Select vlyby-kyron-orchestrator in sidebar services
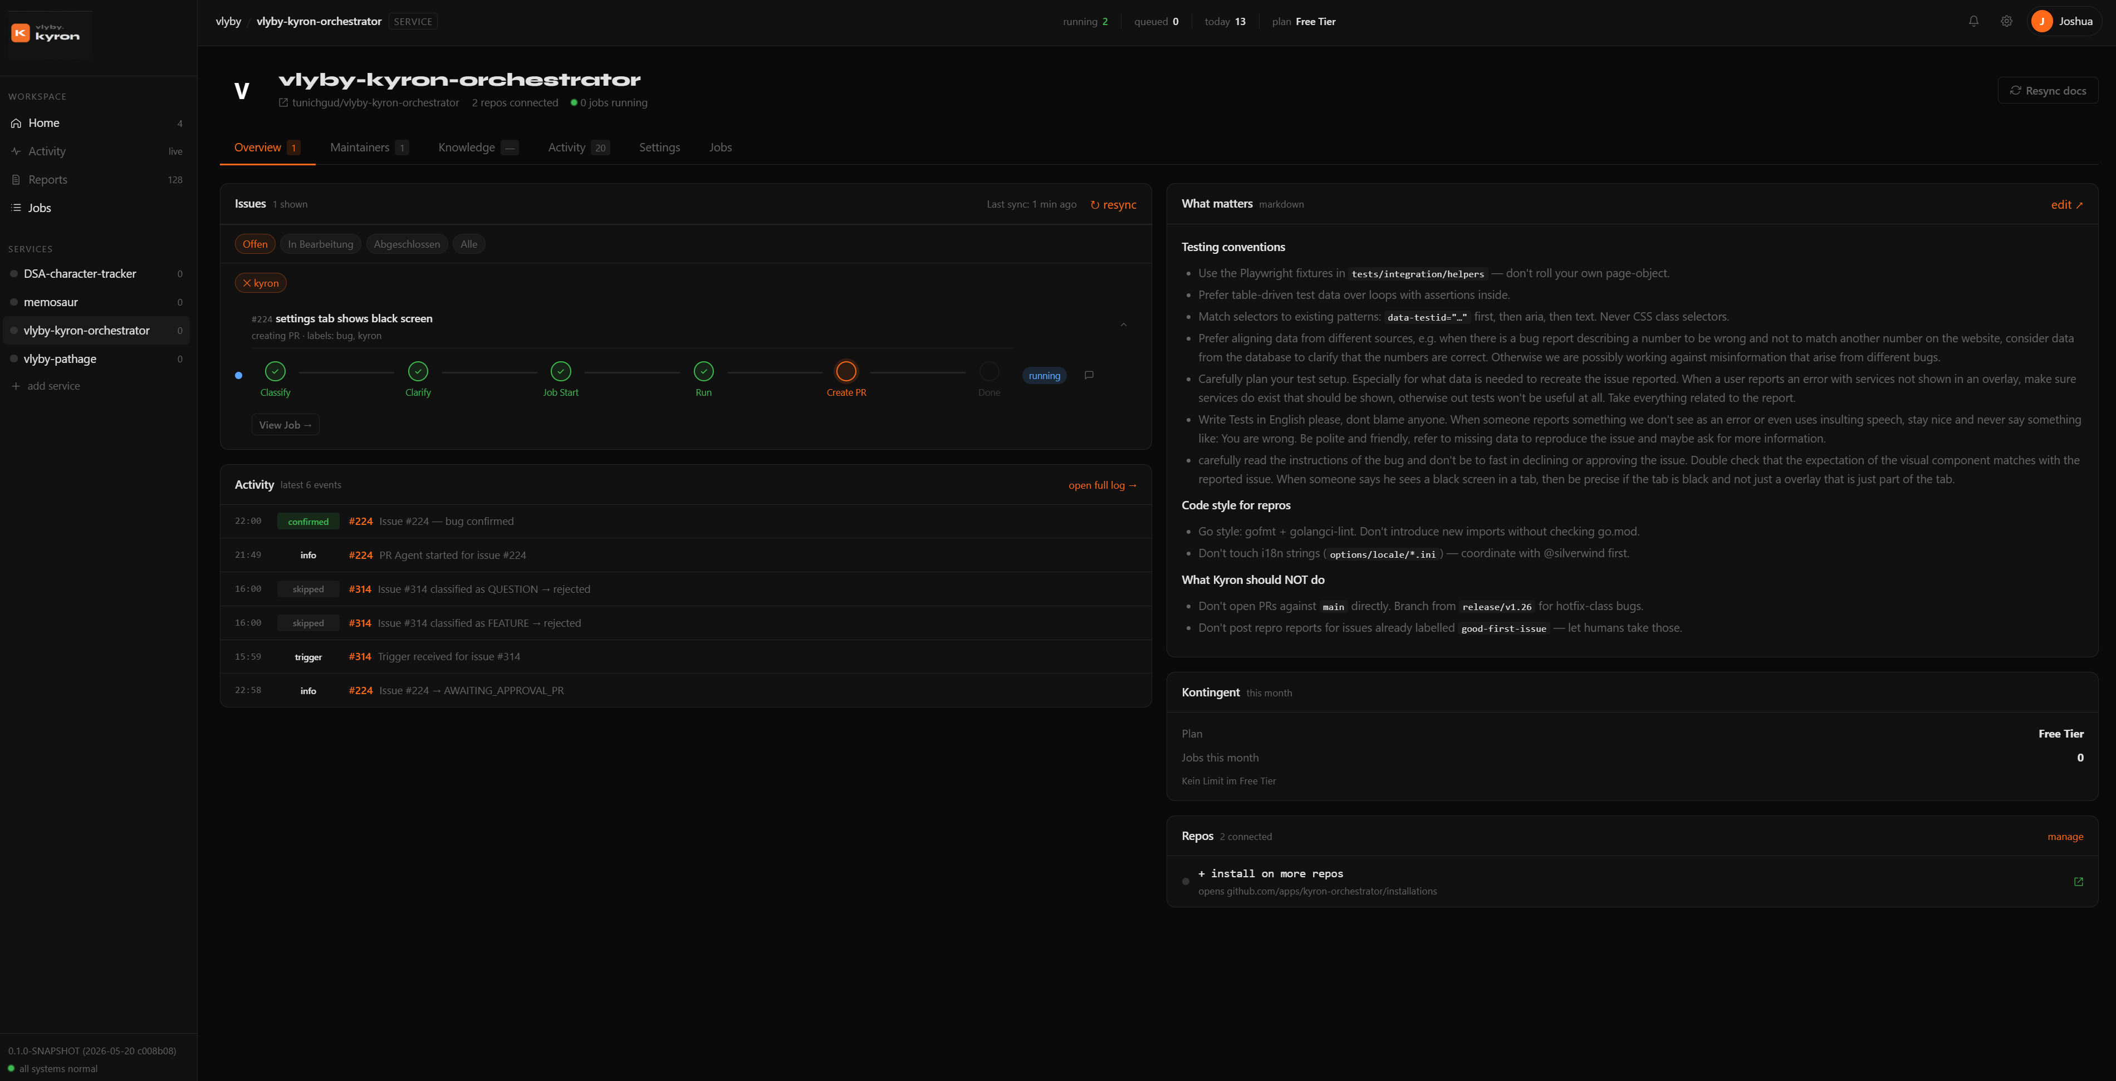The height and width of the screenshot is (1081, 2116). [x=96, y=330]
